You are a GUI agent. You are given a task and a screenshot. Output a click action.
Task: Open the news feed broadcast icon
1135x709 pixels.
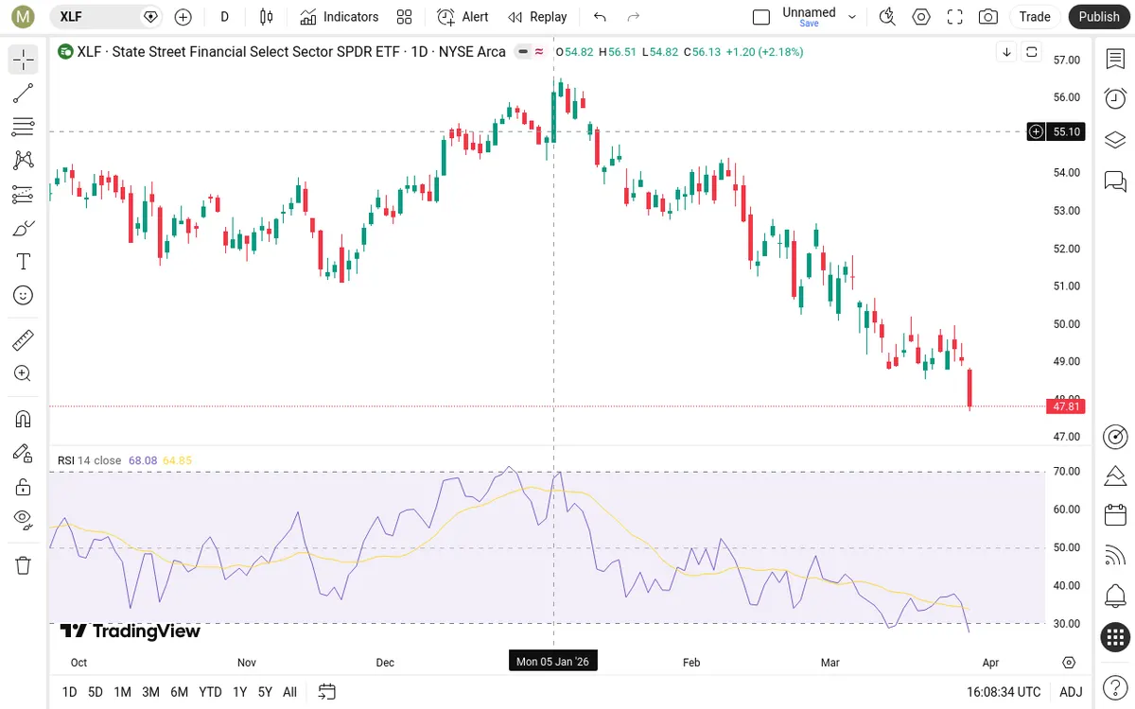point(1116,556)
